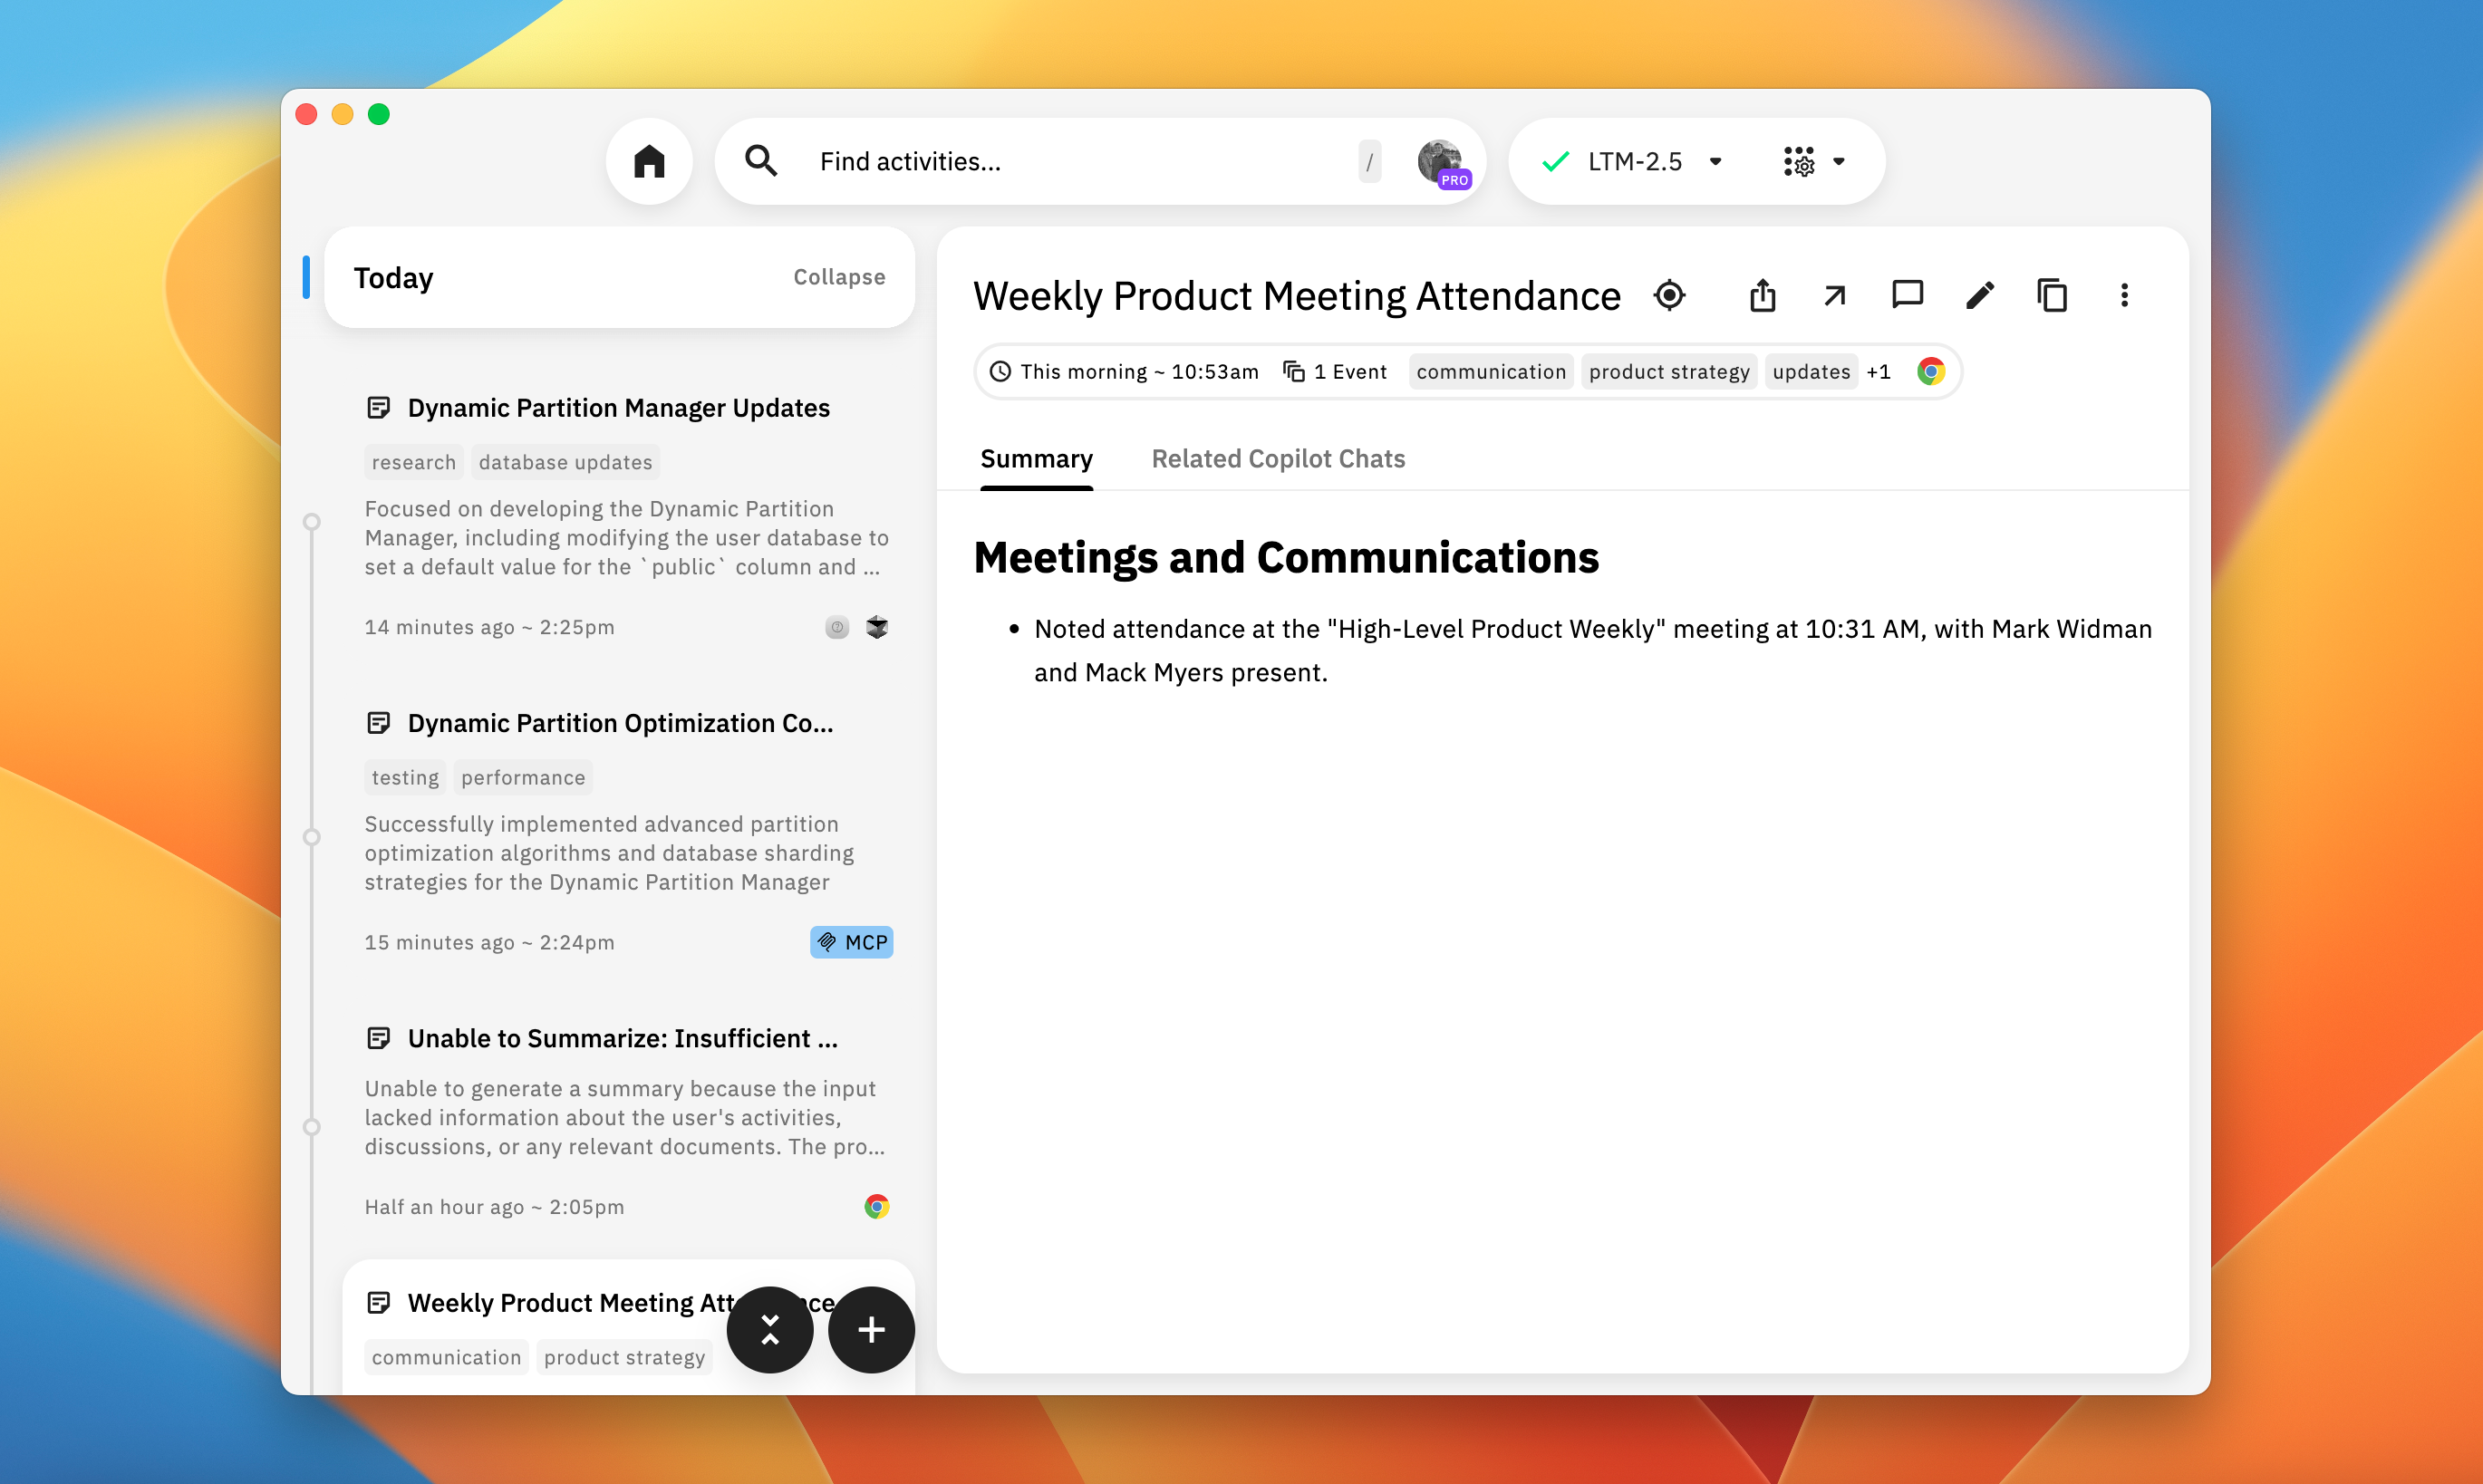Click the Home icon button
Image resolution: width=2483 pixels, height=1484 pixels.
649,162
